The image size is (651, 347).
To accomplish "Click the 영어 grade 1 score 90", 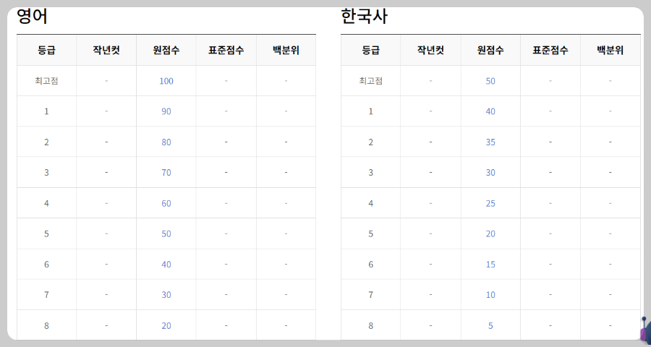I will click(166, 111).
